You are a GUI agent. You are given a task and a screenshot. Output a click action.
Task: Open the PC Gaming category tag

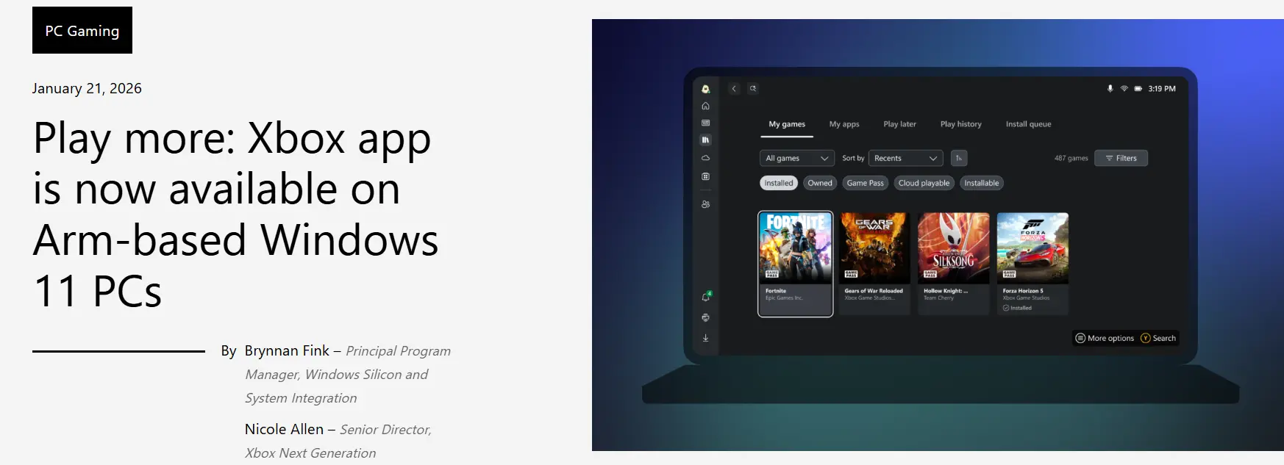point(82,30)
